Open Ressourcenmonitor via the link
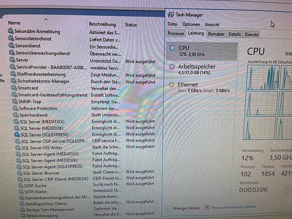 click(234, 207)
